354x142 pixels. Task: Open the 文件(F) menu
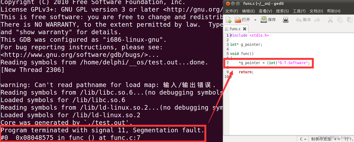231,11
